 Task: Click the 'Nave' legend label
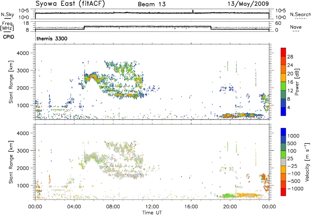point(296,27)
